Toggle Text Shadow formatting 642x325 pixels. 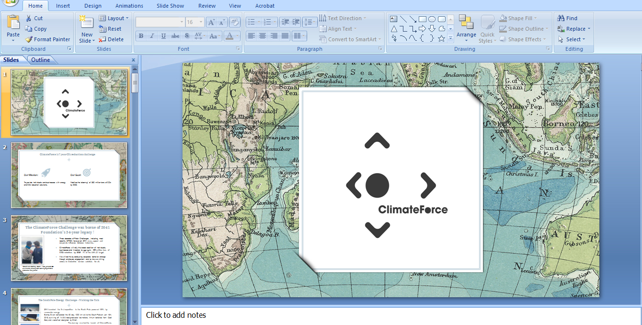[x=187, y=36]
